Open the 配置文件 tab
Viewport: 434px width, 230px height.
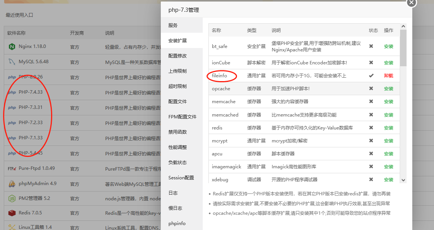click(x=182, y=101)
